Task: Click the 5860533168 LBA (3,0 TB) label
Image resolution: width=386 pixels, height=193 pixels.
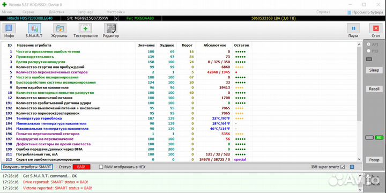Action: coord(273,18)
